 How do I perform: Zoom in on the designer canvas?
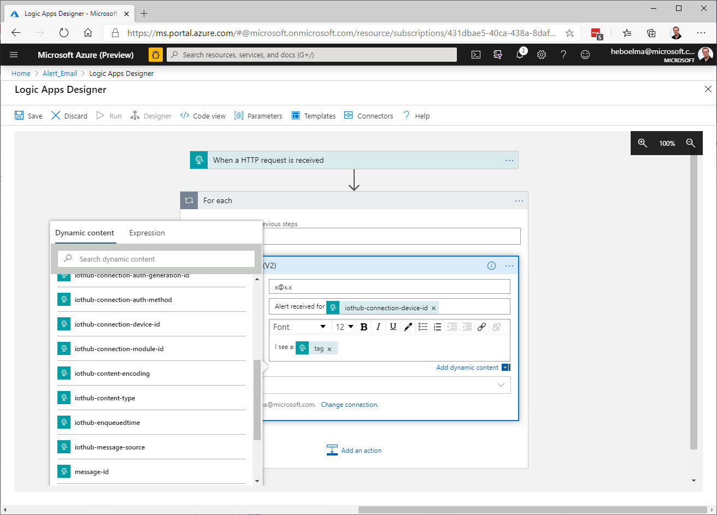(x=643, y=143)
